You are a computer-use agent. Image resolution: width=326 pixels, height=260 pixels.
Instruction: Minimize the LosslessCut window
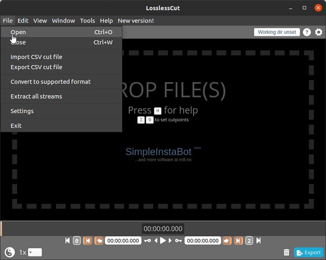(x=291, y=8)
